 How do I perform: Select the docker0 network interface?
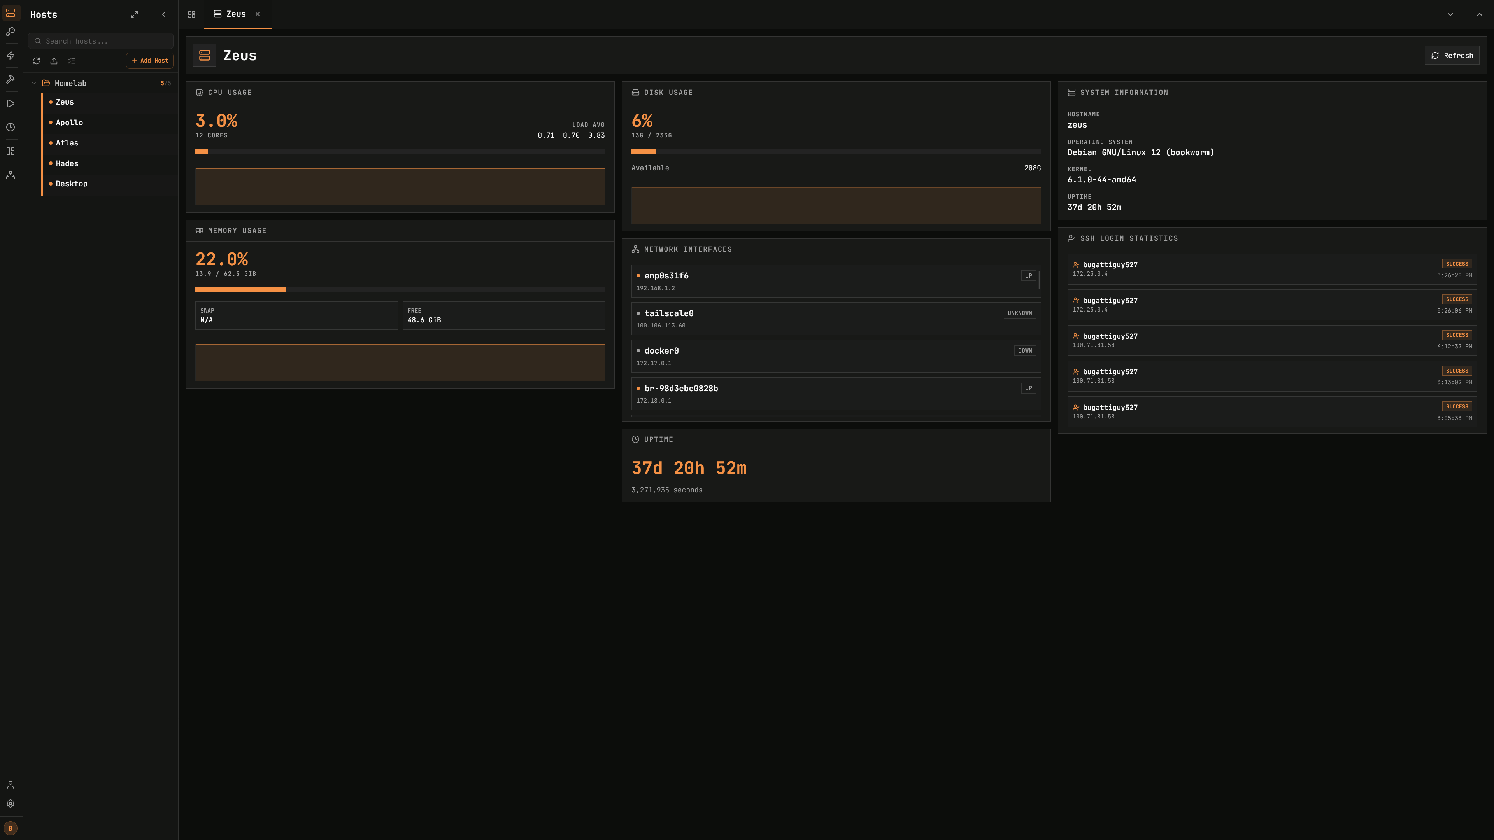click(836, 357)
